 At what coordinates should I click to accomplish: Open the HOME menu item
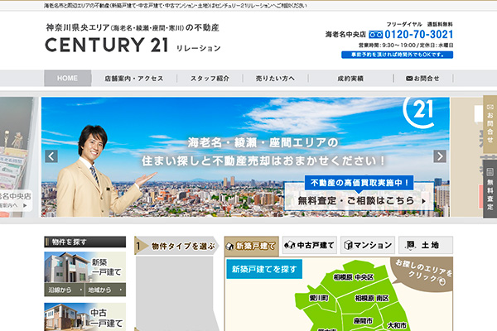click(68, 79)
